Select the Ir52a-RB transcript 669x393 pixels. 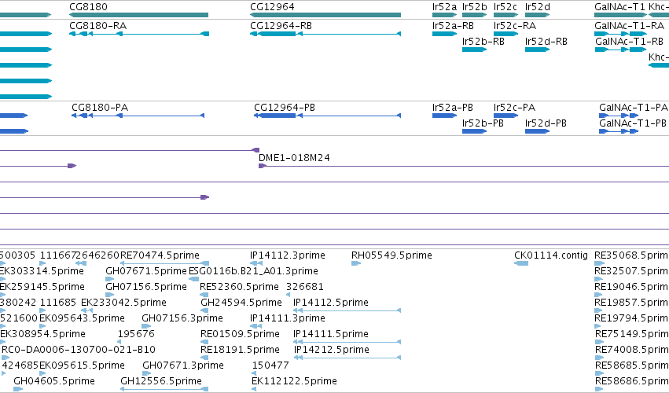click(x=445, y=34)
